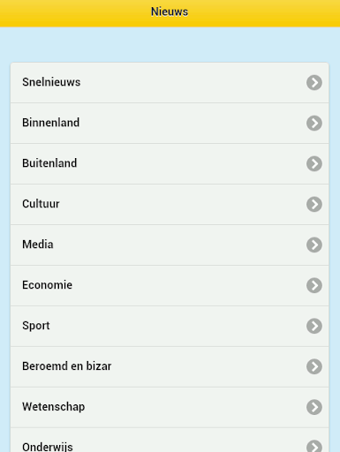Tap the arrow icon beside Cultuur
The height and width of the screenshot is (452, 340).
click(314, 204)
